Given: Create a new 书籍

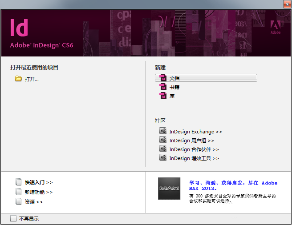Looking at the screenshot, I should (x=174, y=87).
